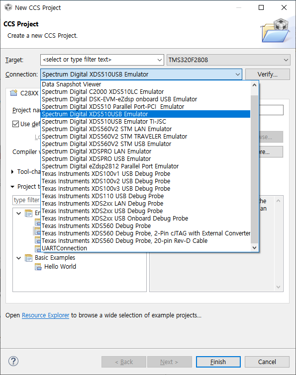Select UARTConnection from the list
Viewport: 296px width, 375px height.
pyautogui.click(x=146, y=248)
